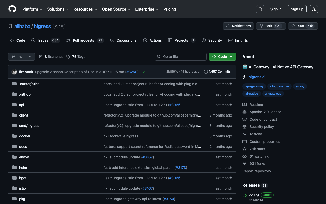Expand the green Code dropdown

coord(222,57)
